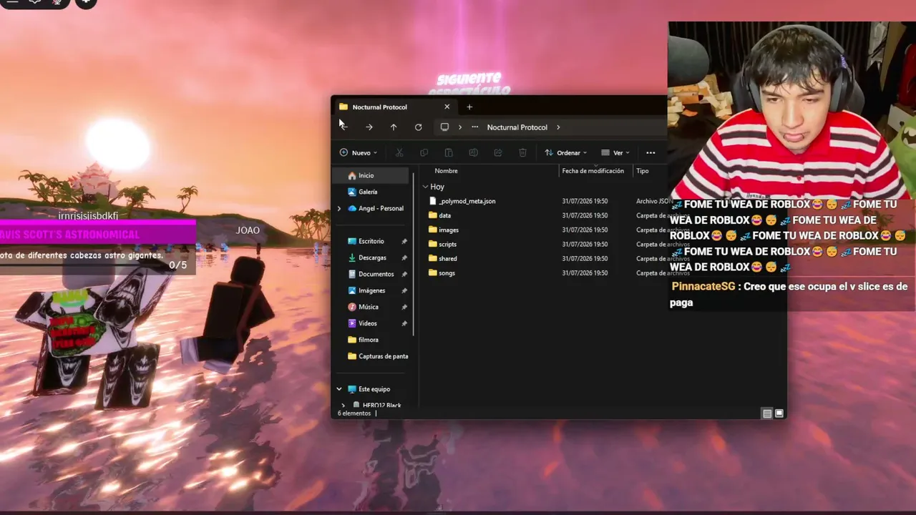Viewport: 916px width, 515px height.
Task: Click the Share icon in the toolbar
Action: [498, 152]
